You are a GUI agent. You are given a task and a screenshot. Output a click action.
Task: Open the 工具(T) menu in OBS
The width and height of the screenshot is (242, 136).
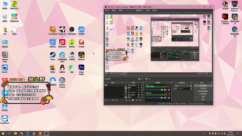(x=148, y=11)
